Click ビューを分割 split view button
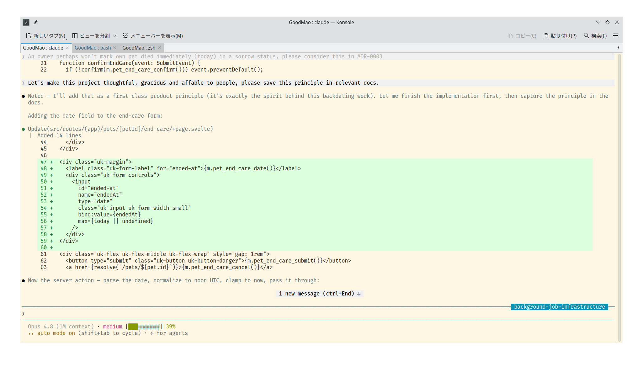This screenshot has width=643, height=367. tap(91, 36)
